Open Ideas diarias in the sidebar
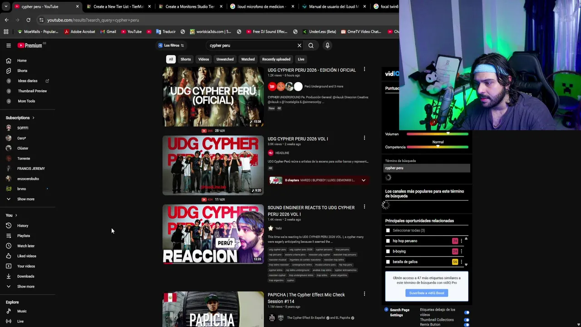The height and width of the screenshot is (327, 581). click(28, 81)
